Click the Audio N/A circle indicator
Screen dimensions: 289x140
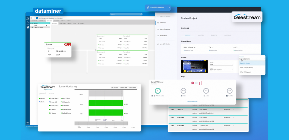click(x=206, y=91)
